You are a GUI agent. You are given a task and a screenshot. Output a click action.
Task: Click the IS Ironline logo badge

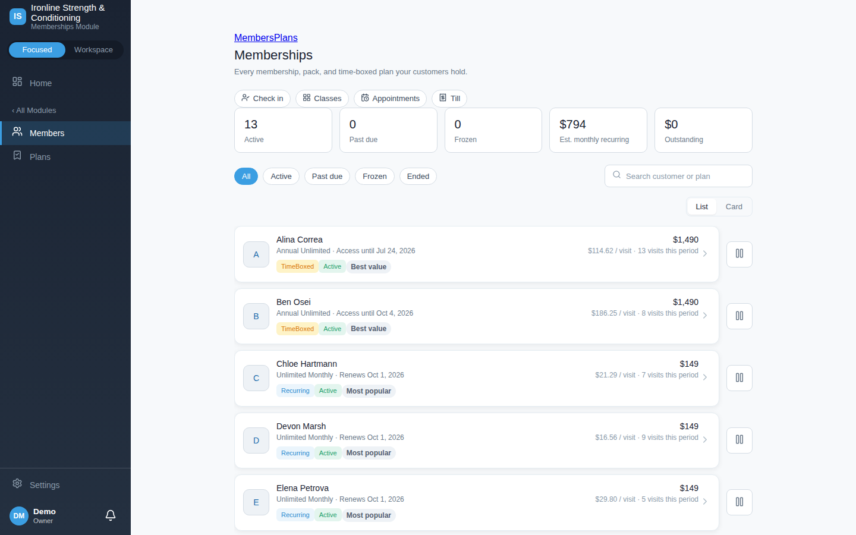click(18, 17)
